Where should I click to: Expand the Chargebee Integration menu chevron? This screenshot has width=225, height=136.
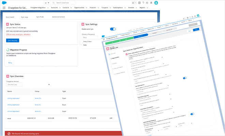(48, 8)
